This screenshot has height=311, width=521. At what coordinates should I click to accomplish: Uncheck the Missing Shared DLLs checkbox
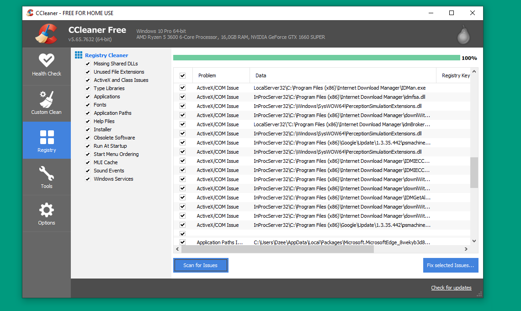coord(88,64)
